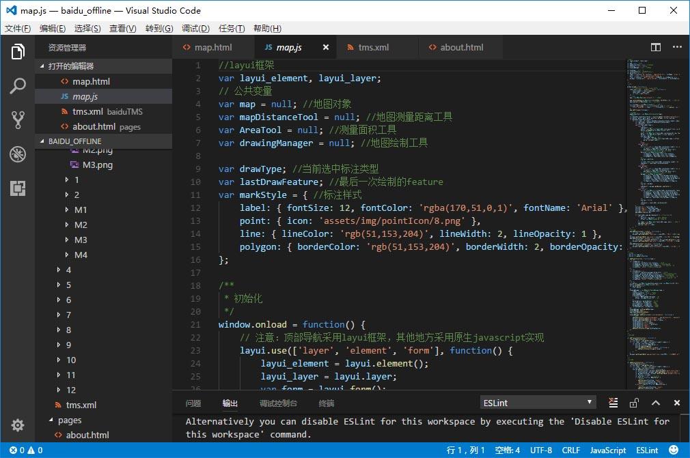The width and height of the screenshot is (690, 458).
Task: Open the ESLint output channel dropdown
Action: (538, 403)
